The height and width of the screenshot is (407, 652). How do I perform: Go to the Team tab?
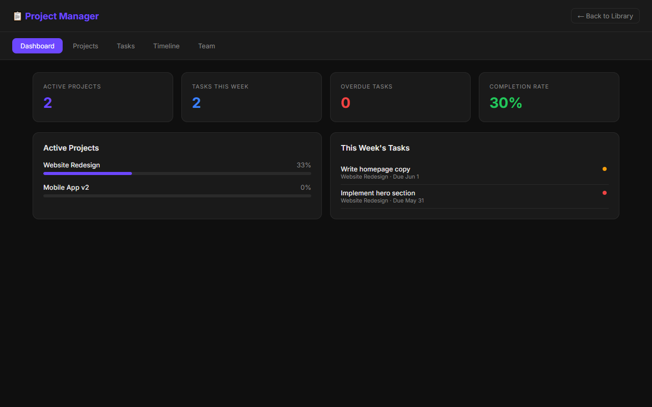[x=207, y=46]
